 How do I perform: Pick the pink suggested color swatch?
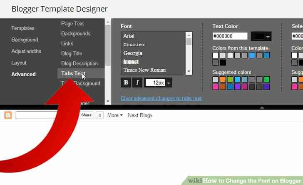tap(216, 87)
